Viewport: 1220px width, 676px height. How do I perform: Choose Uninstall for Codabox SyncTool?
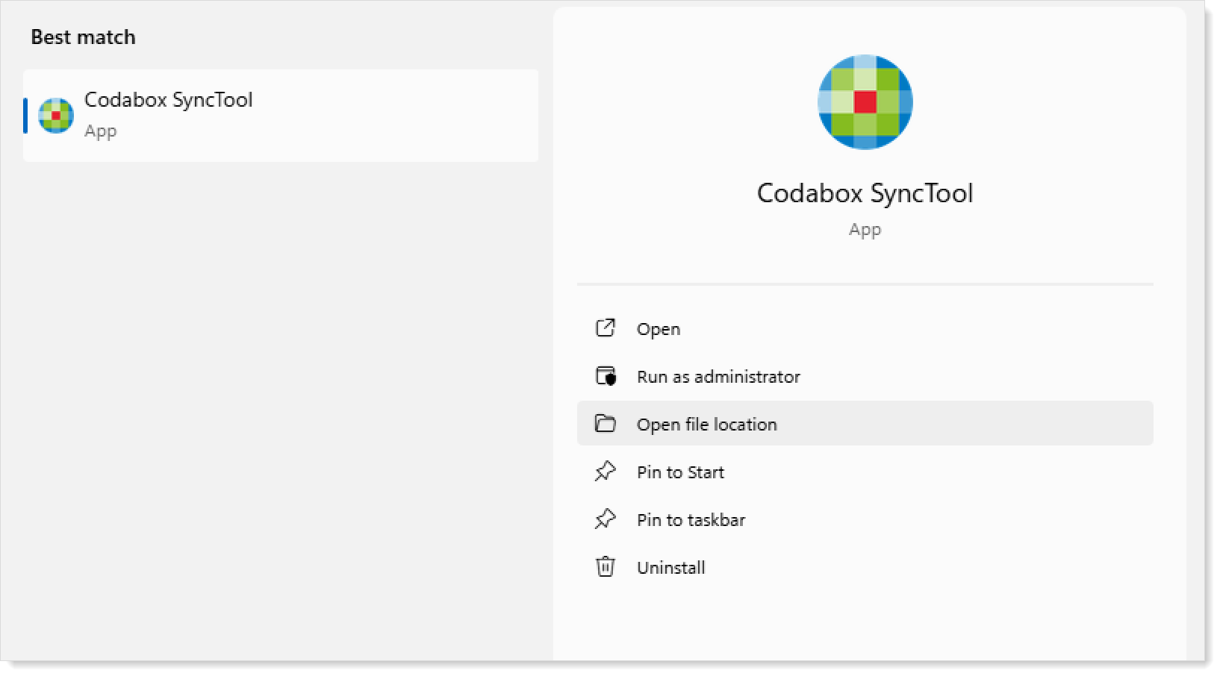pyautogui.click(x=865, y=567)
